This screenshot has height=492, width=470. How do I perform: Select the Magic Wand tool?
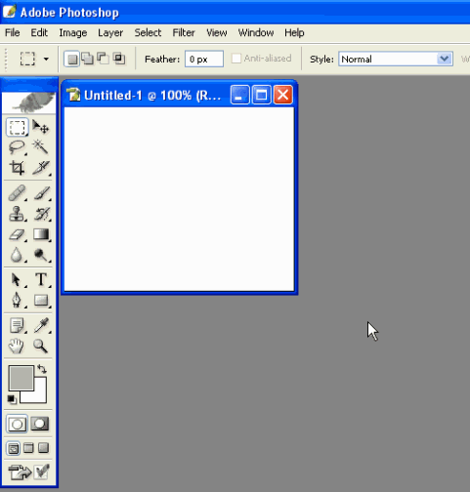coord(41,147)
